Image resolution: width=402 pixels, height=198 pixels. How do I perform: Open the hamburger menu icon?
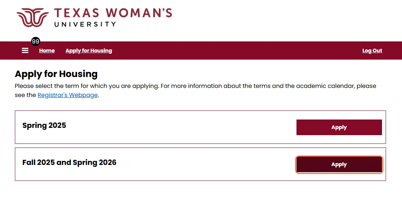[25, 50]
